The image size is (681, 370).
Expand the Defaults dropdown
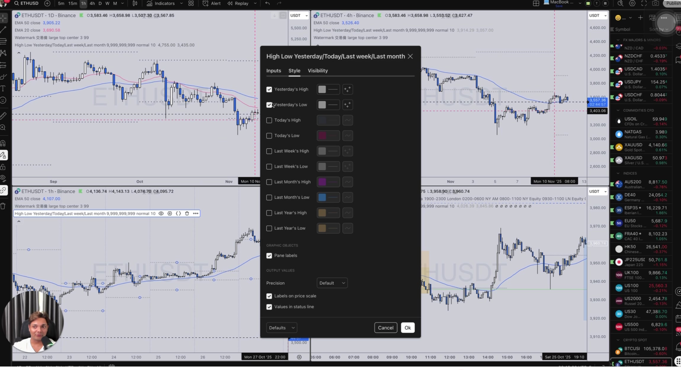click(281, 328)
